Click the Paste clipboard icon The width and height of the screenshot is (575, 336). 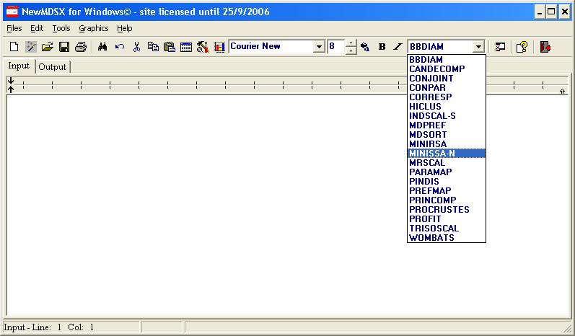[x=170, y=47]
